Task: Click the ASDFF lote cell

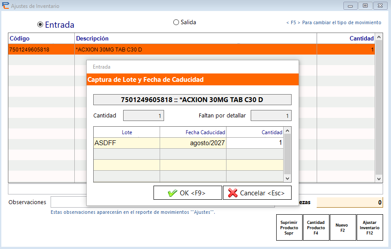Action: point(127,143)
